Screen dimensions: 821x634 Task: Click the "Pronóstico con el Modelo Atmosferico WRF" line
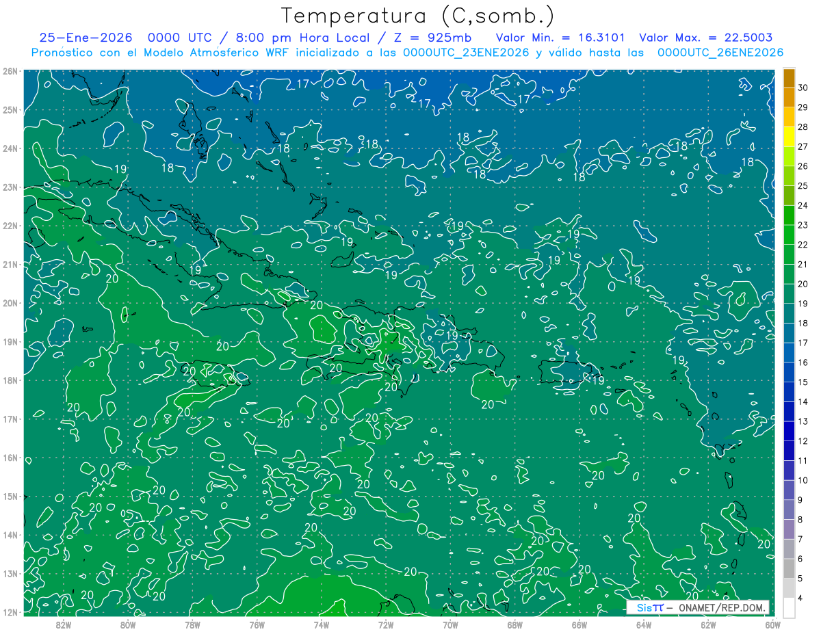161,53
